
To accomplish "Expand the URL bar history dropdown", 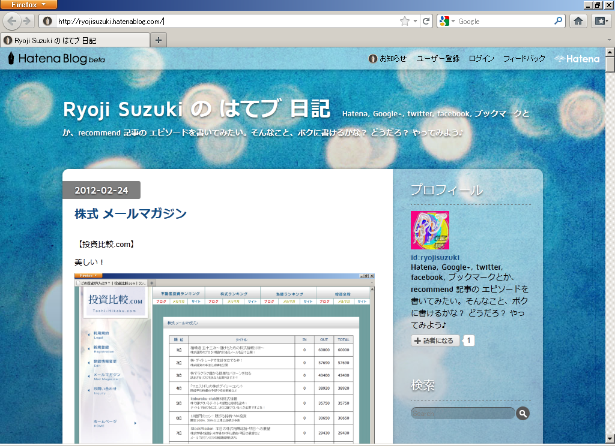I will click(x=415, y=21).
